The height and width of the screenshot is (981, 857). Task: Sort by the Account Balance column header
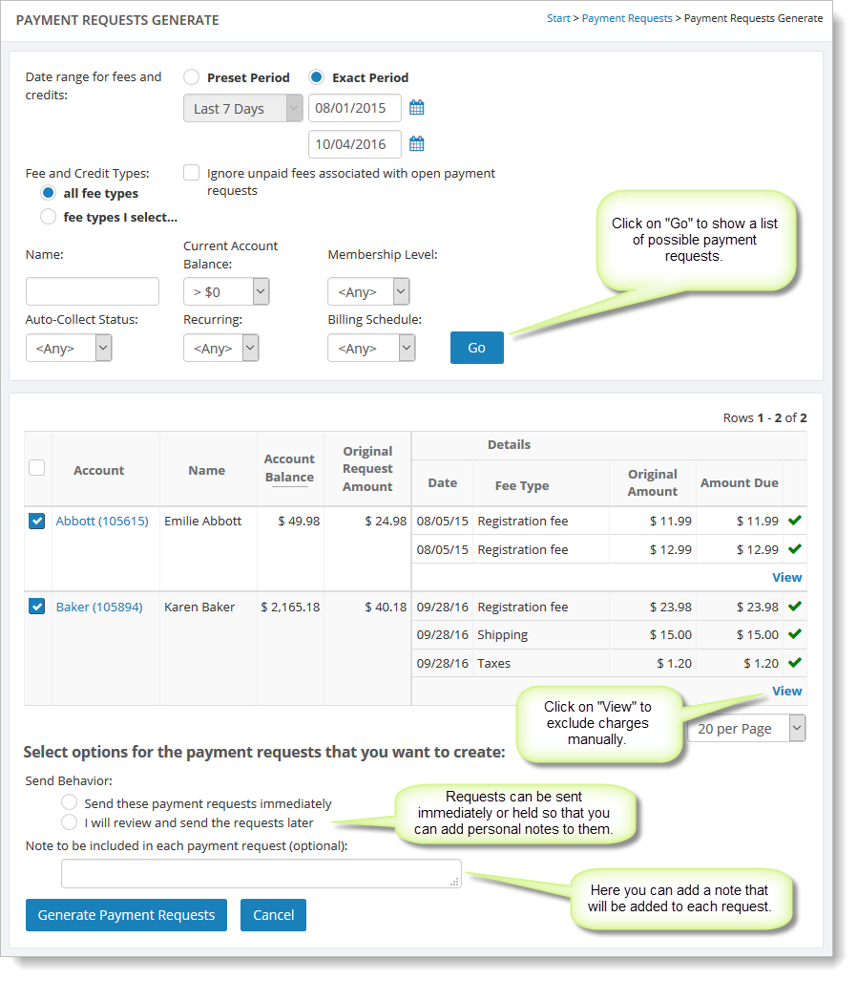pyautogui.click(x=289, y=468)
